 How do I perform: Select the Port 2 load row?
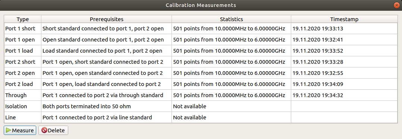coord(201,84)
